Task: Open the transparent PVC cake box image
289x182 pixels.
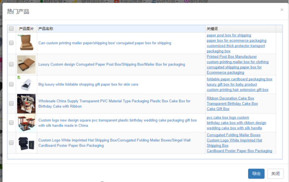Action: click(x=26, y=104)
